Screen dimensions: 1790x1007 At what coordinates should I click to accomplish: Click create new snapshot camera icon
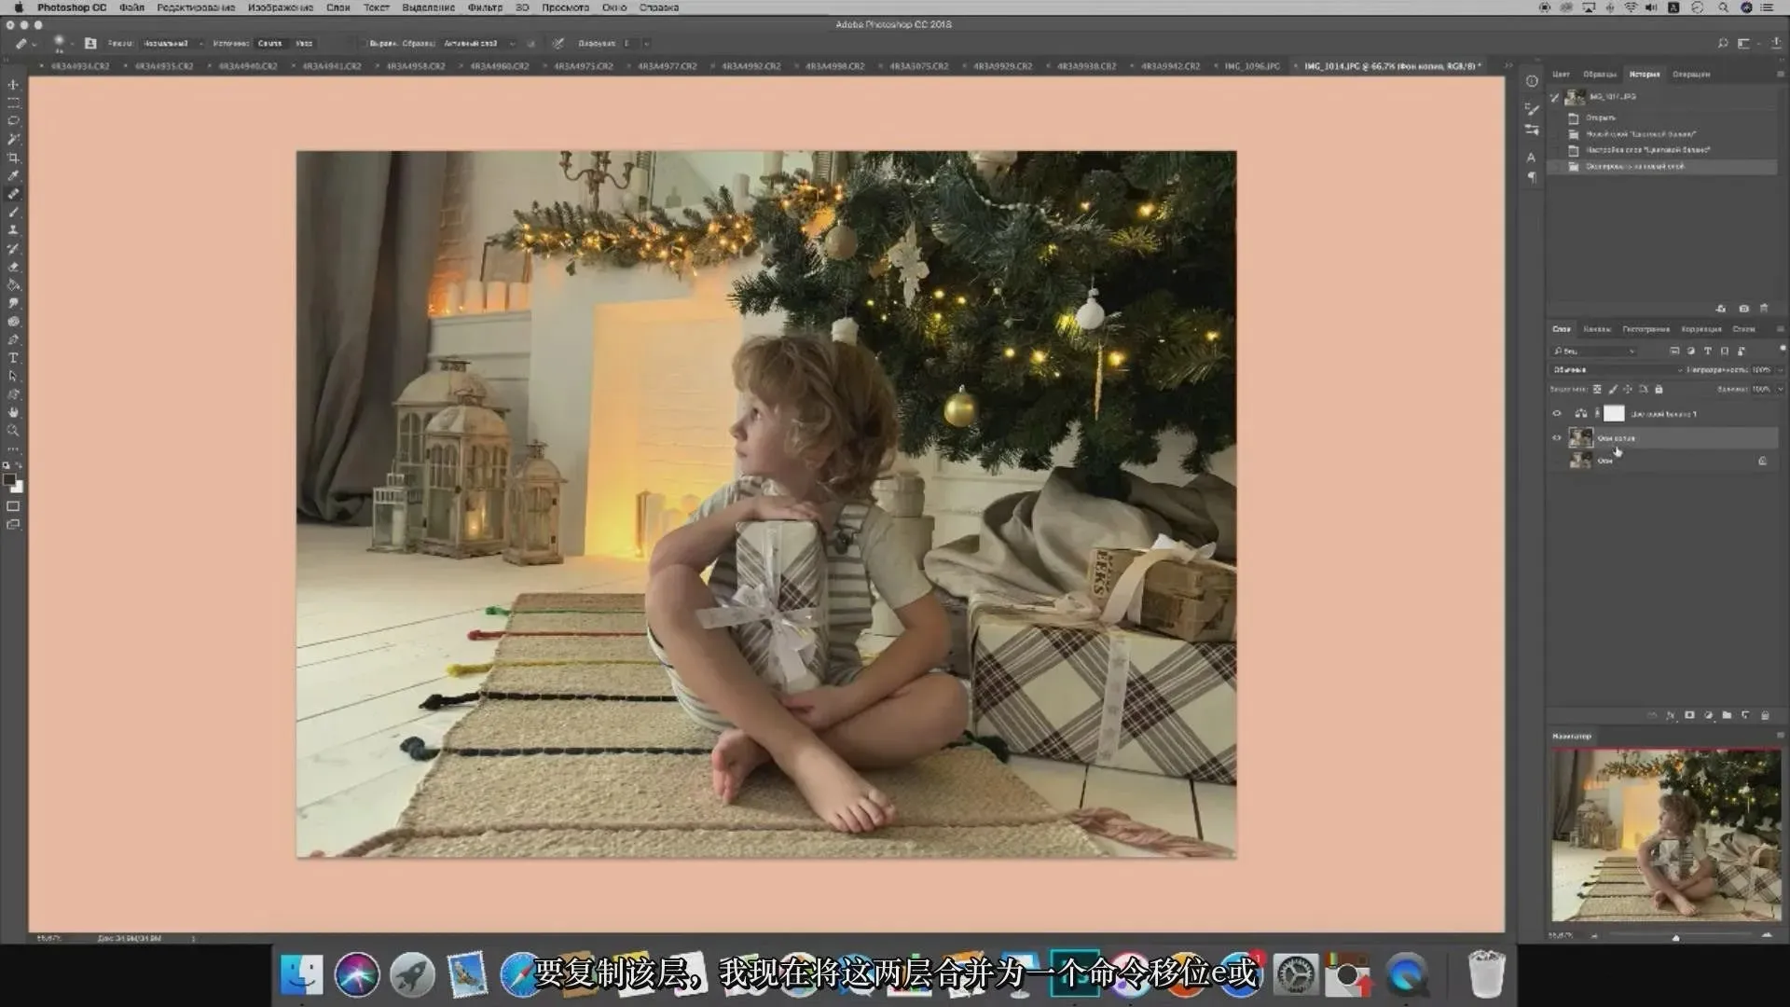(1743, 309)
